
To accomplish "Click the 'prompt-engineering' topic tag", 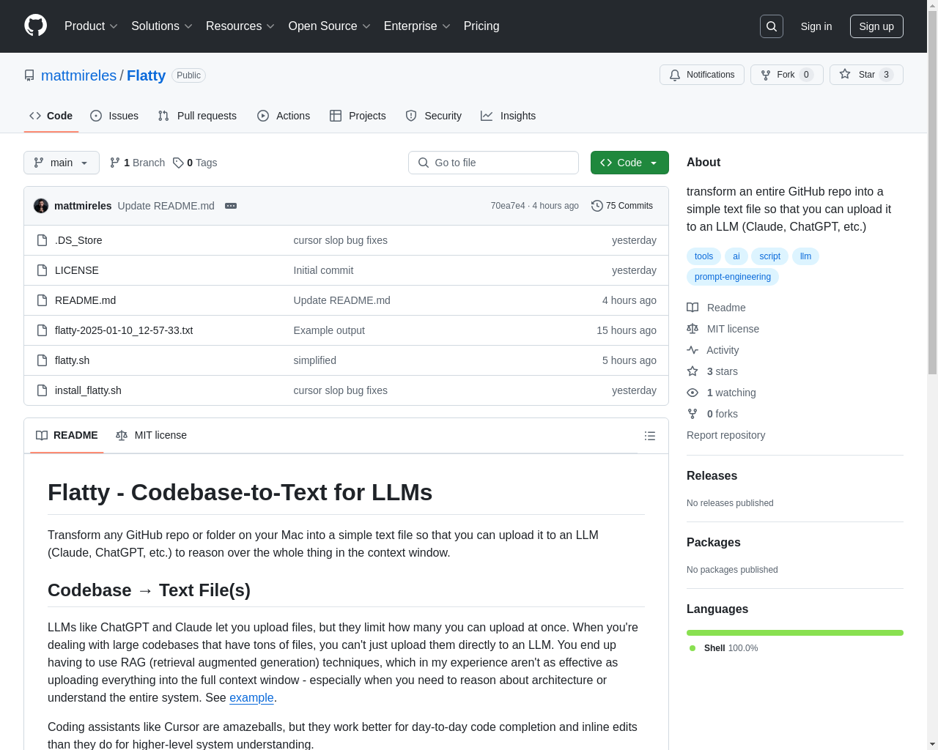I will pos(733,277).
